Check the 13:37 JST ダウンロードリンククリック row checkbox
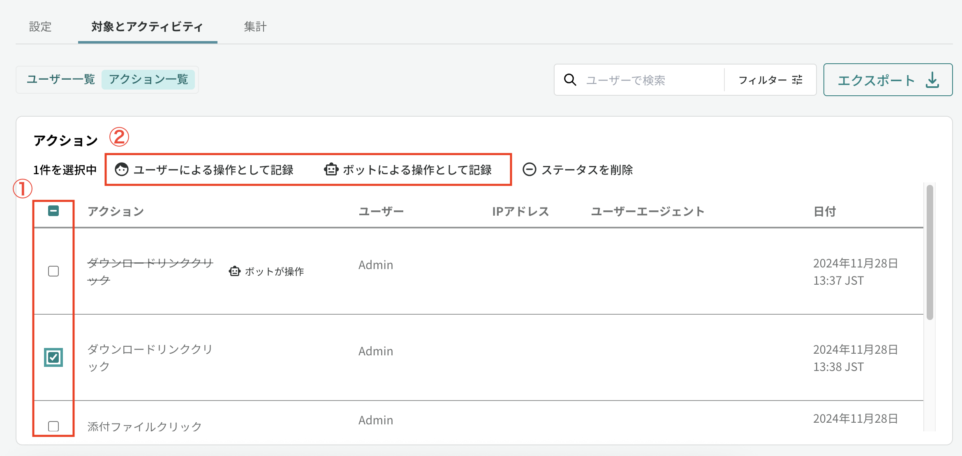Screen dimensions: 962x456 (53, 271)
